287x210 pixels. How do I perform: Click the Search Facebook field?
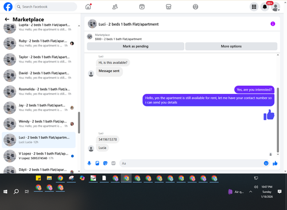[x=46, y=7]
